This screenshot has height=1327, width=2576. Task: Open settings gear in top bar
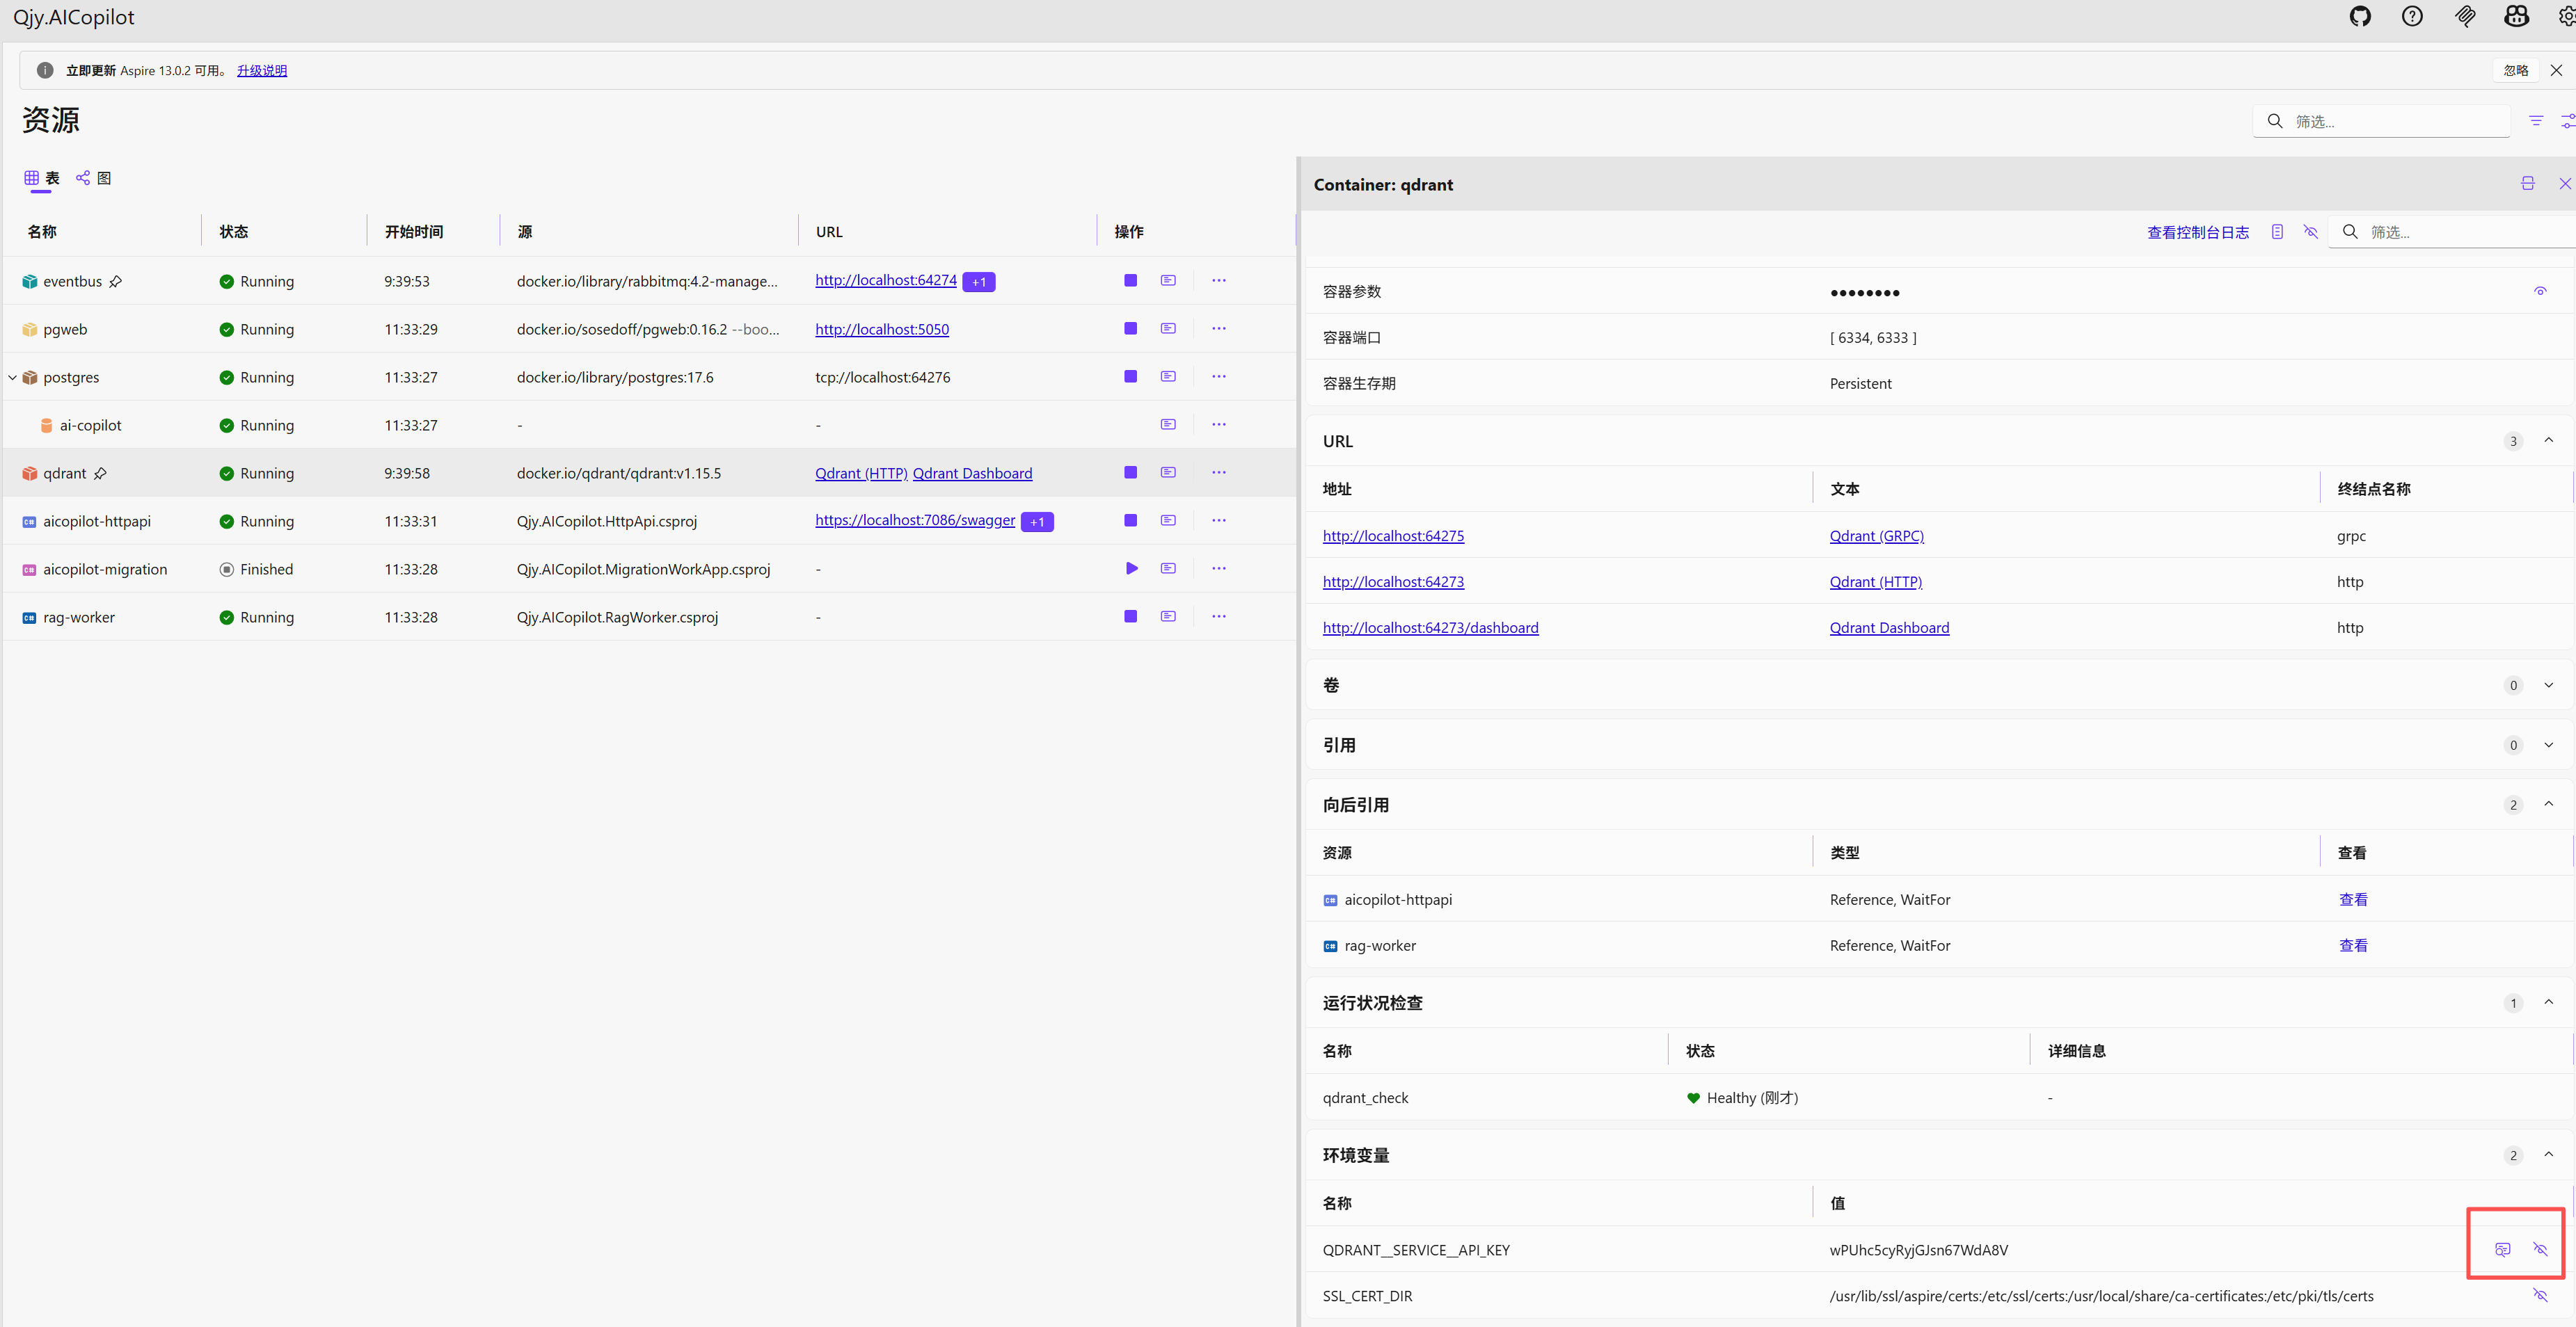2566,17
